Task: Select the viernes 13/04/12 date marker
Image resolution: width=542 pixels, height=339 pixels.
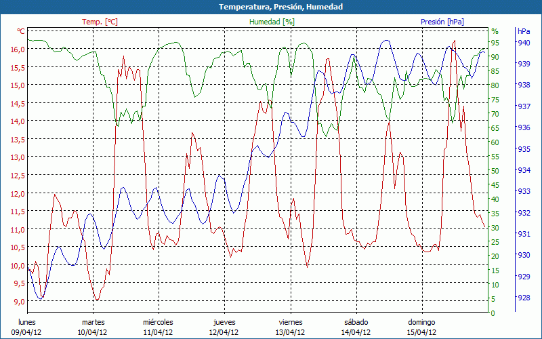Action: coord(290,327)
